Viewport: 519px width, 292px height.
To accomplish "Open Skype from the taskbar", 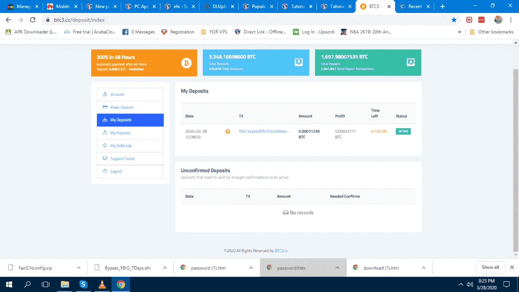I will click(84, 284).
